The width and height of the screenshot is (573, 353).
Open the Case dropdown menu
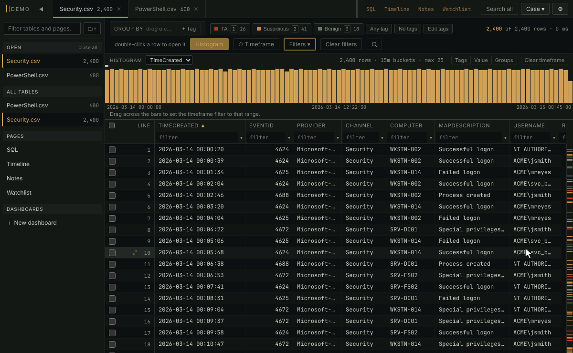coord(535,9)
